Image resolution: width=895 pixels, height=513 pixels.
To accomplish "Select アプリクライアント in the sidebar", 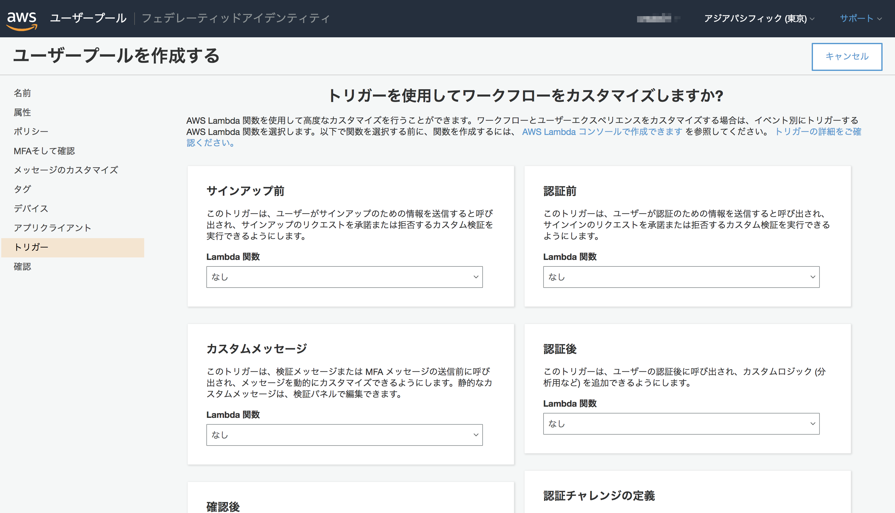I will (x=53, y=228).
